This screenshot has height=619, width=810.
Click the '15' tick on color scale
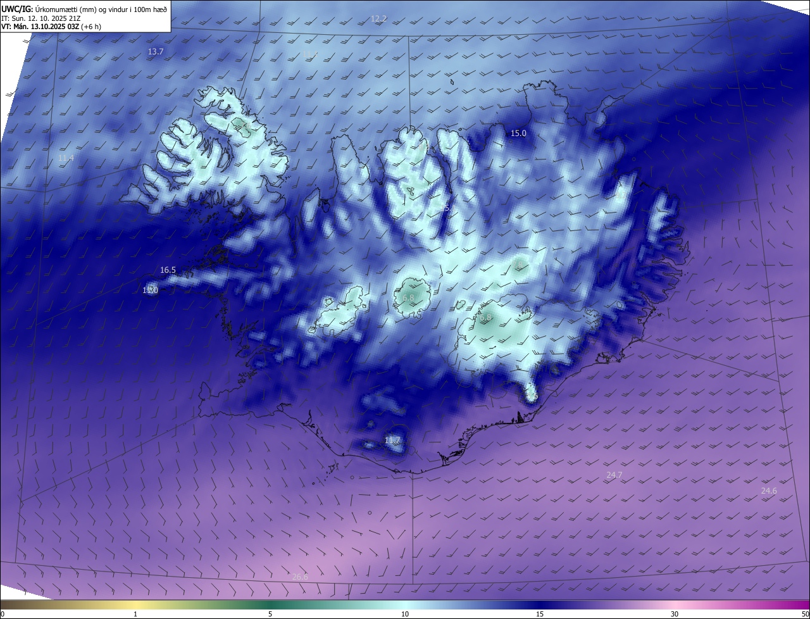(x=540, y=614)
